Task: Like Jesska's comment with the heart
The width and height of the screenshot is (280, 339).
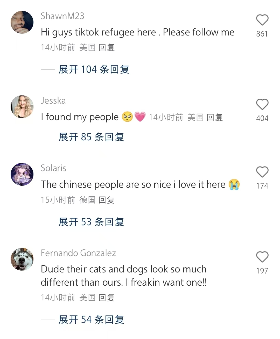Action: coord(262,105)
